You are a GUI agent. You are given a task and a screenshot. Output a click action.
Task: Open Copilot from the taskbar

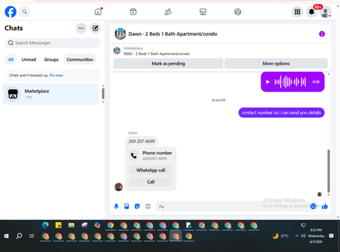pyautogui.click(x=97, y=225)
